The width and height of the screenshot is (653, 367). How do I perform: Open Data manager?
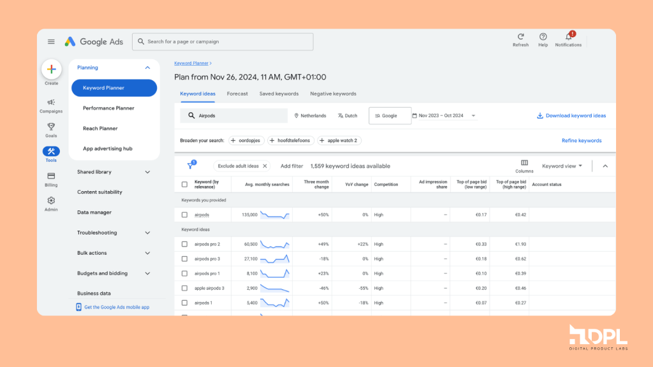94,213
